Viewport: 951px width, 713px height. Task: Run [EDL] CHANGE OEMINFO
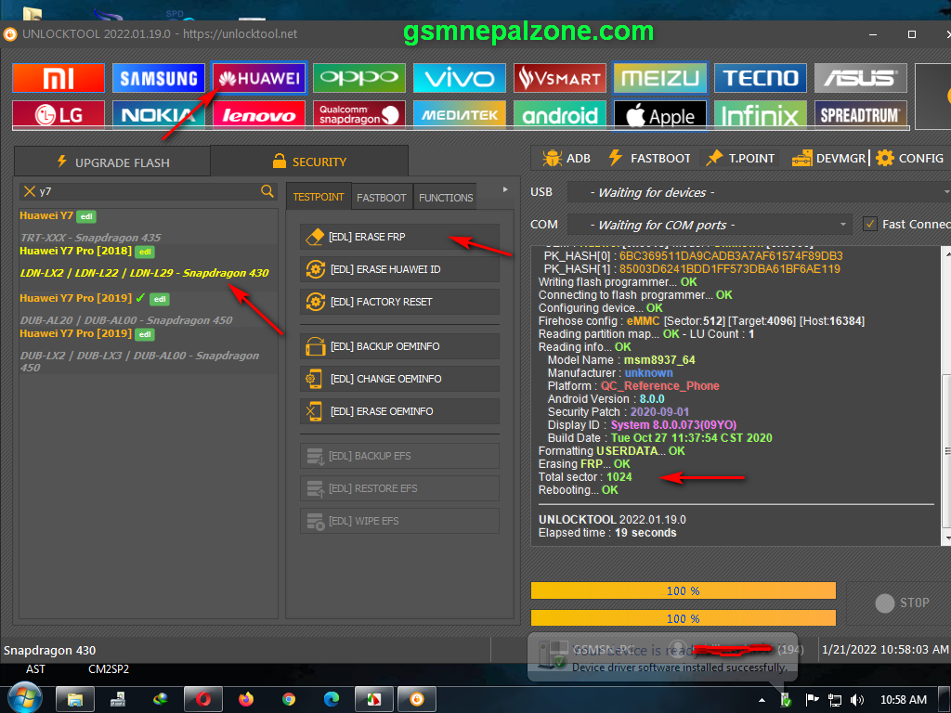tap(399, 379)
